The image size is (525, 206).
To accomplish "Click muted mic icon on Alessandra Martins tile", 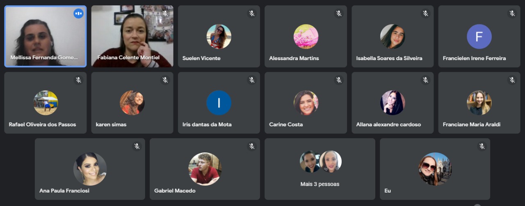I will (339, 13).
